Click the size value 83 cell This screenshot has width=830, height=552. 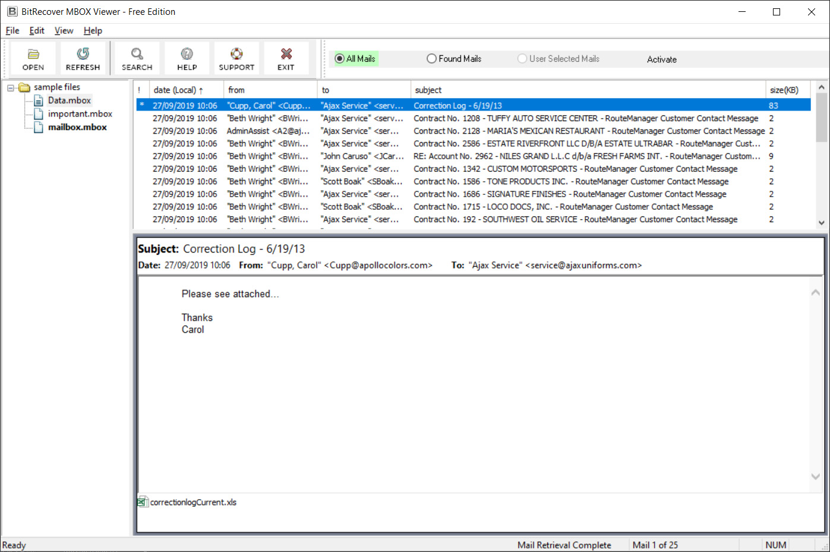point(774,106)
